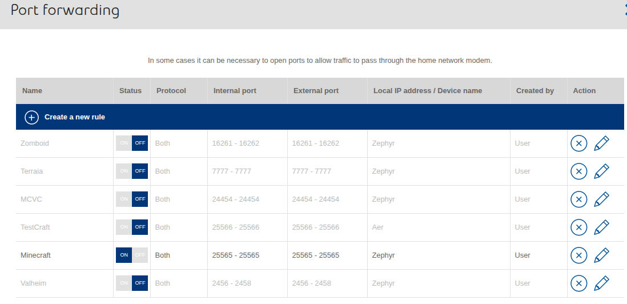Delete the Minecraft port forwarding rule
The width and height of the screenshot is (627, 304).
pos(578,255)
